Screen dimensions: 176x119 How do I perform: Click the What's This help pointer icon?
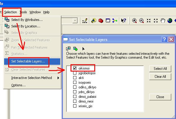(124, 21)
